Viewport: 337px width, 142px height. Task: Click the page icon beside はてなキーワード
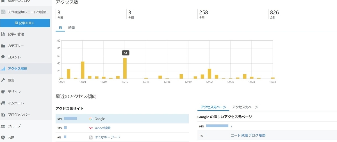coord(91,137)
